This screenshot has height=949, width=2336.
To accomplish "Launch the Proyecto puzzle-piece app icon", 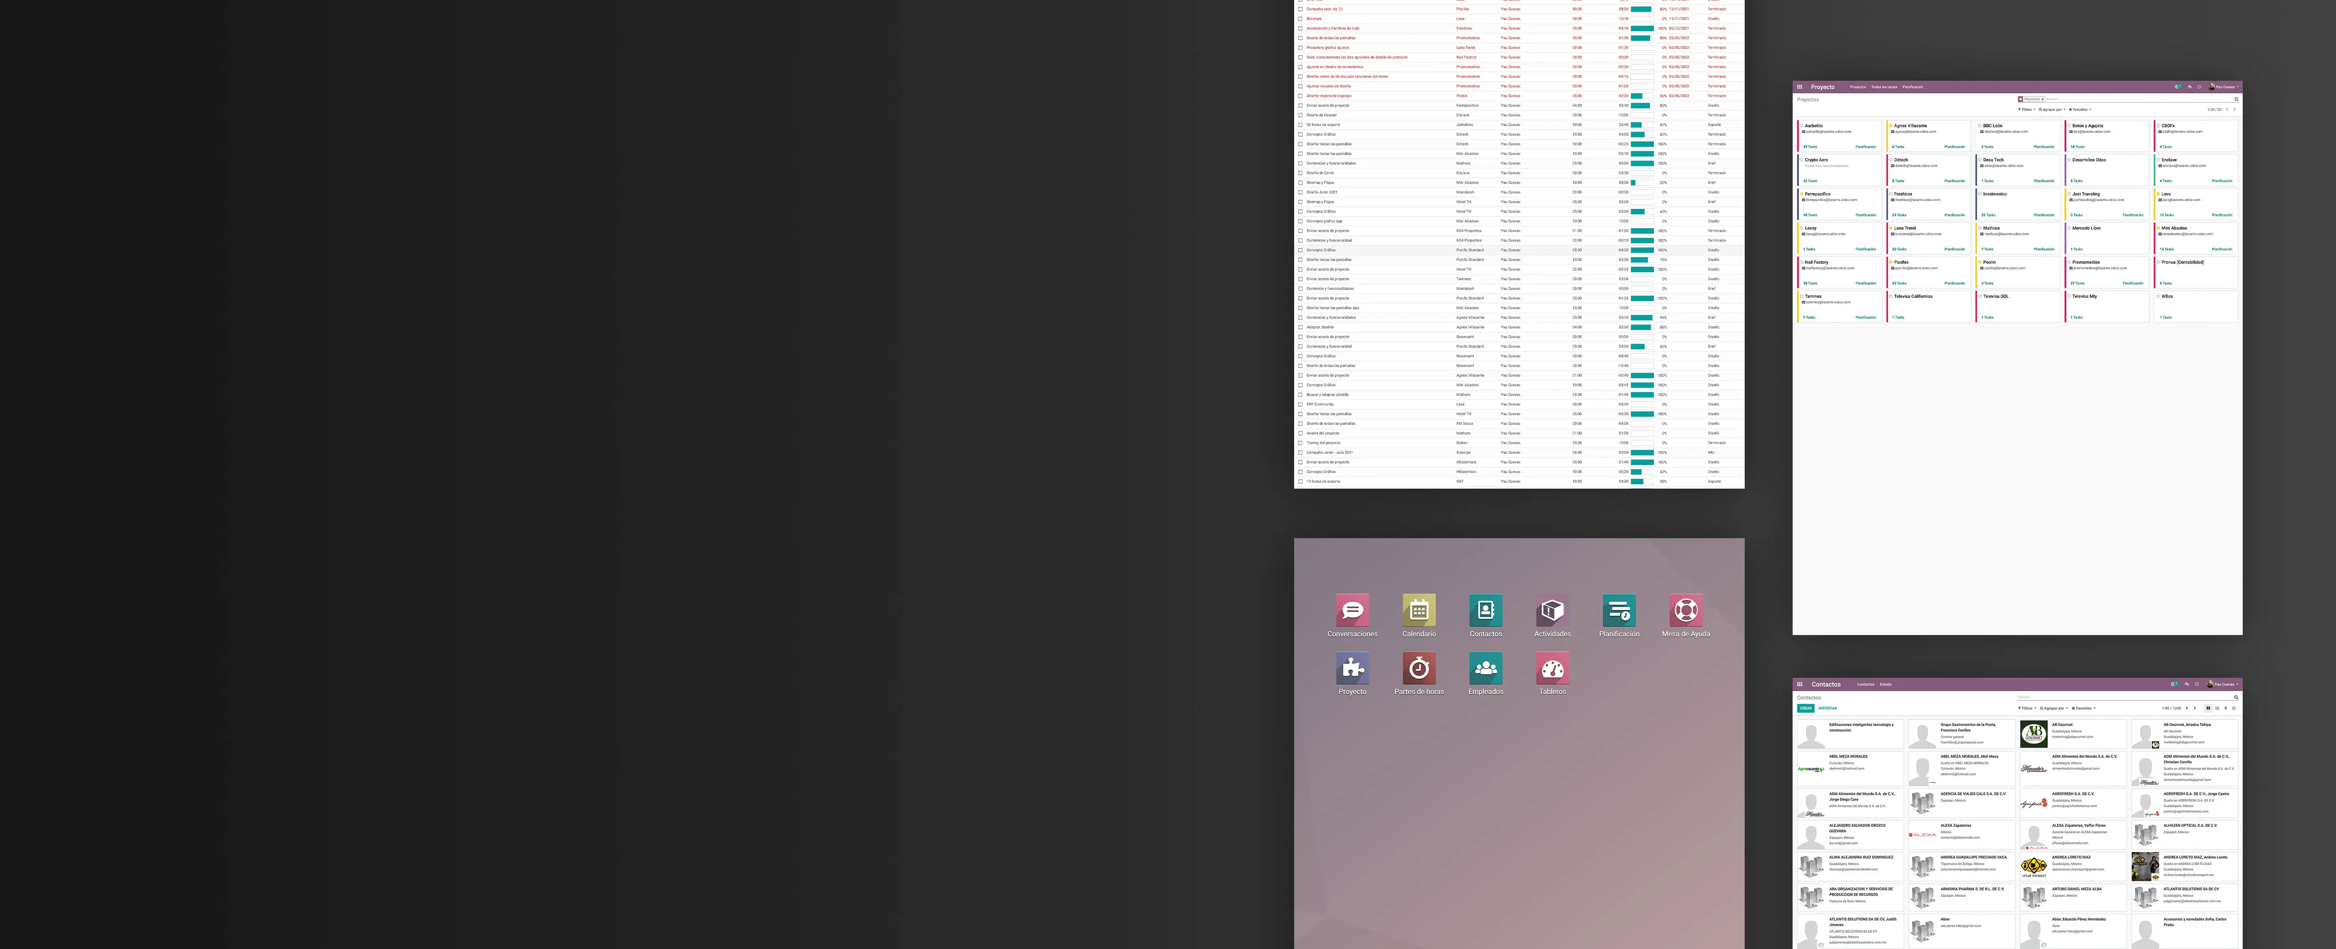I will (1352, 668).
